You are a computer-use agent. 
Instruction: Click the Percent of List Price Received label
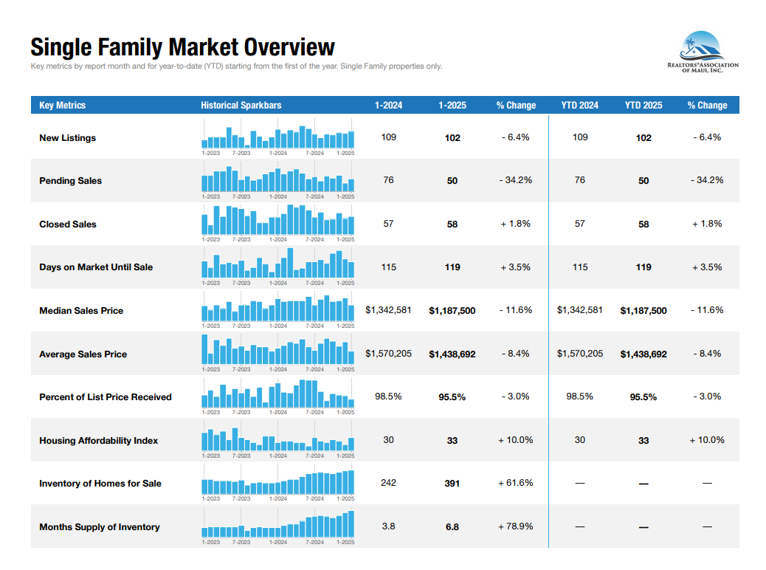pyautogui.click(x=106, y=397)
